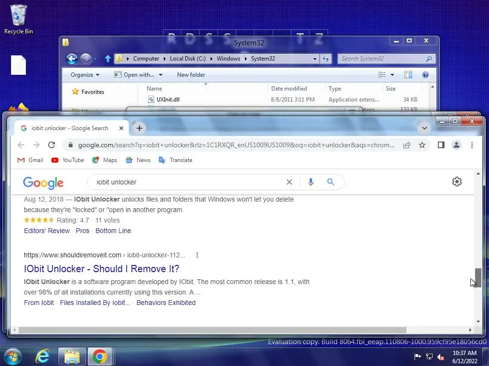The width and height of the screenshot is (489, 366).
Task: Open Behaviors Exhibited sitelink
Action: 166,303
